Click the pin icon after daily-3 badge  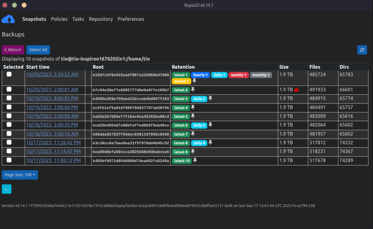(210, 125)
